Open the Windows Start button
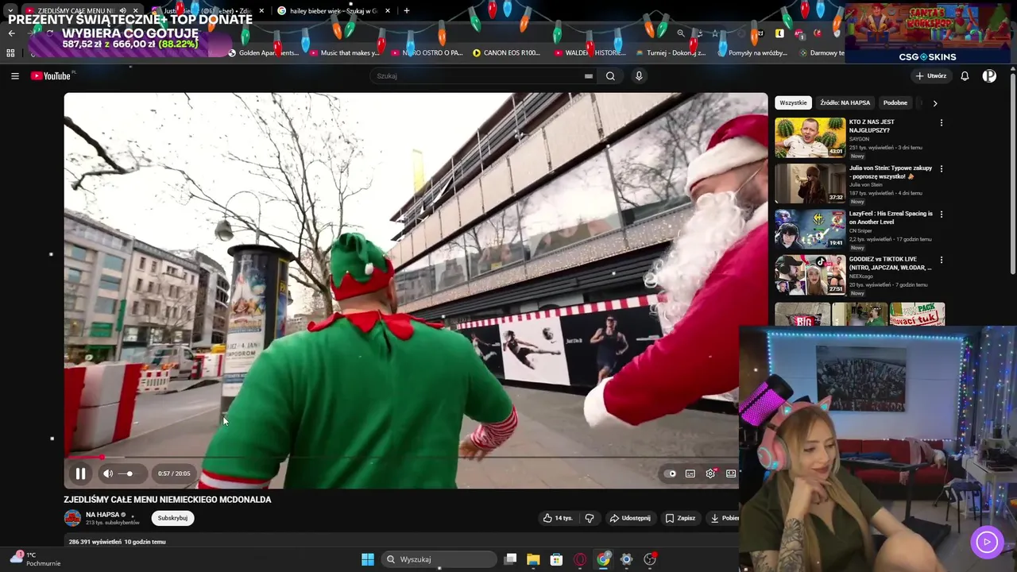 tap(368, 559)
